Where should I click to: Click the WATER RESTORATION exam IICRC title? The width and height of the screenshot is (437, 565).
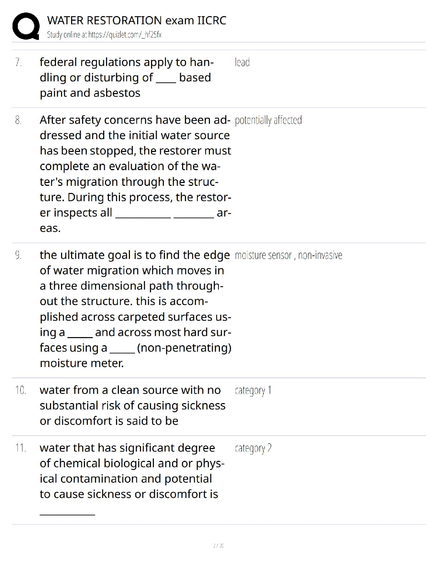136,20
